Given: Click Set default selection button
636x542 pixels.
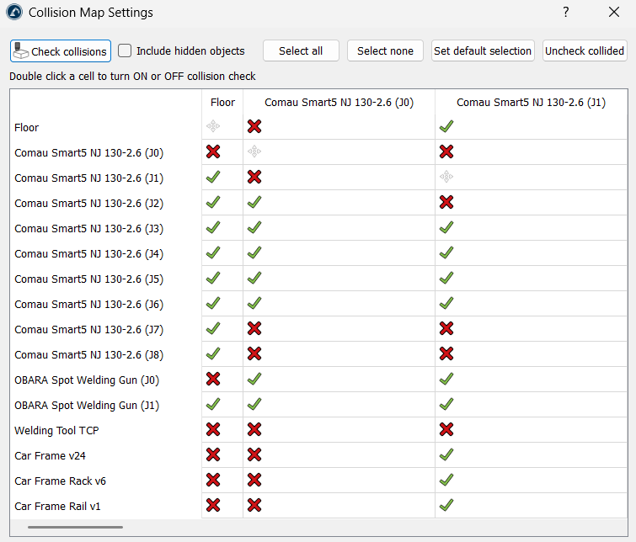Looking at the screenshot, I should [483, 50].
